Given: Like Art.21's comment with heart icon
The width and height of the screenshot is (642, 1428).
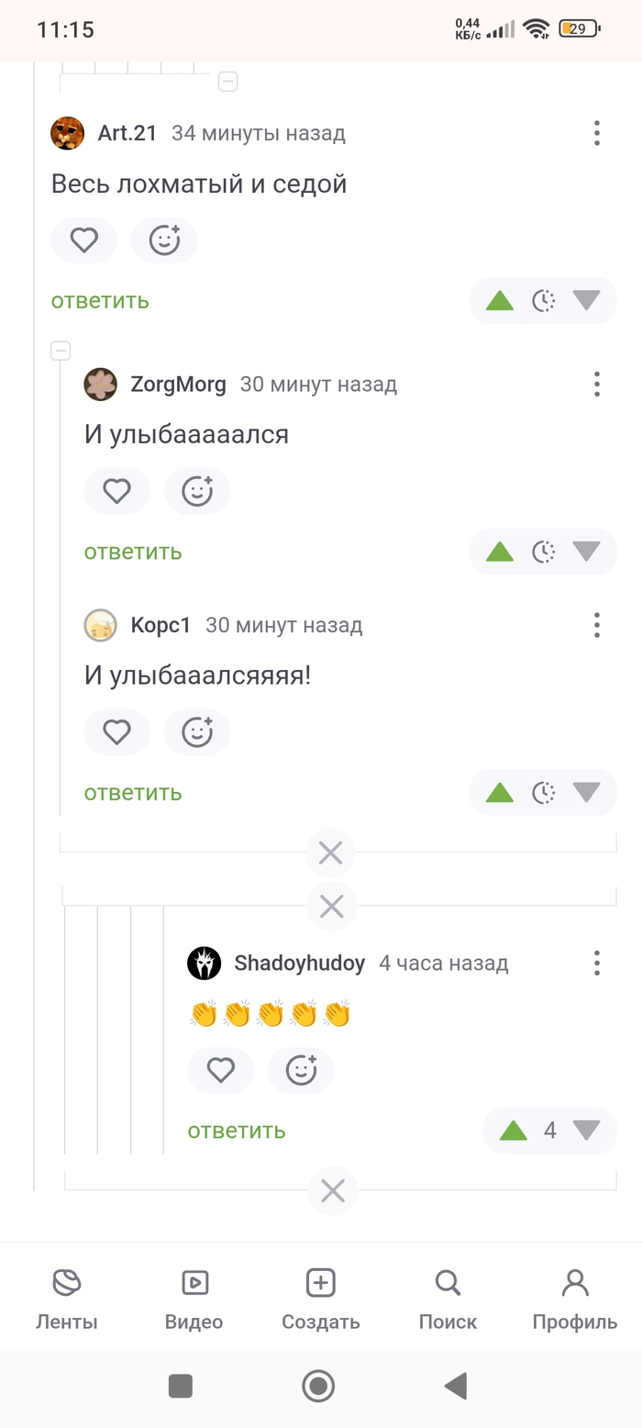Looking at the screenshot, I should tap(84, 240).
